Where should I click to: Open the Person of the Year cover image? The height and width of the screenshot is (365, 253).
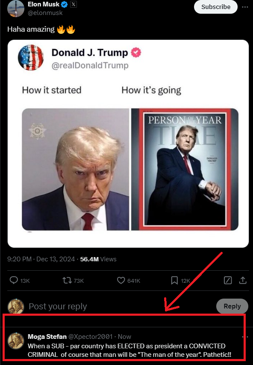click(x=185, y=170)
